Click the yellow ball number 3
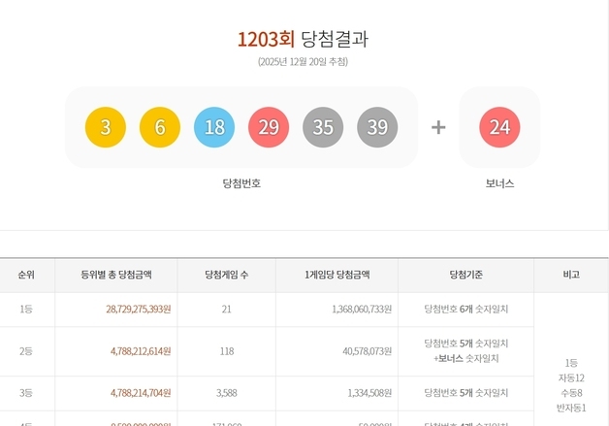The image size is (609, 426). (x=106, y=127)
